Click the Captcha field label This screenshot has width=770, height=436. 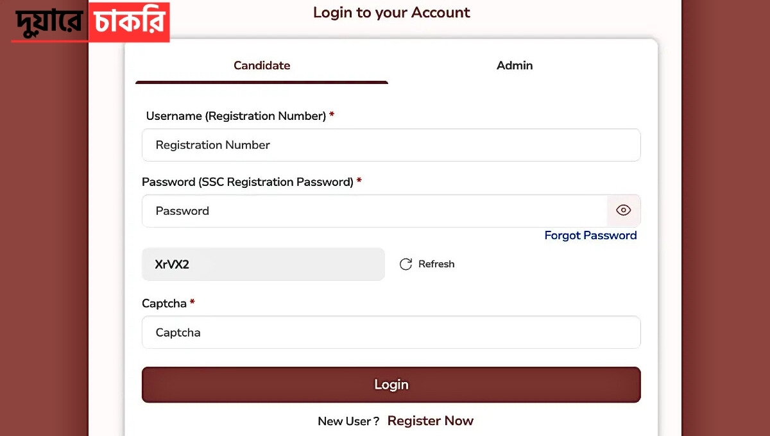pyautogui.click(x=164, y=303)
